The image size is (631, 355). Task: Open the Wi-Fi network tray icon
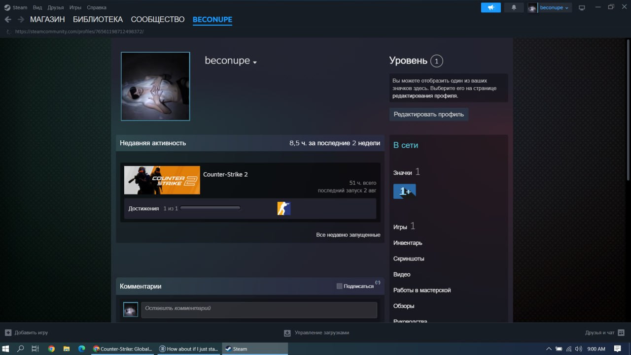tap(568, 349)
